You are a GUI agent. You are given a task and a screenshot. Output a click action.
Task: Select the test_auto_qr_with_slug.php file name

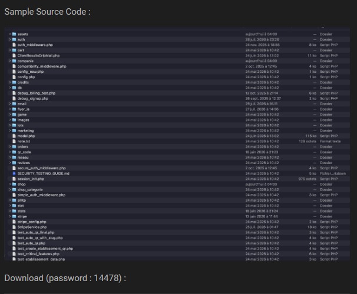click(40, 238)
